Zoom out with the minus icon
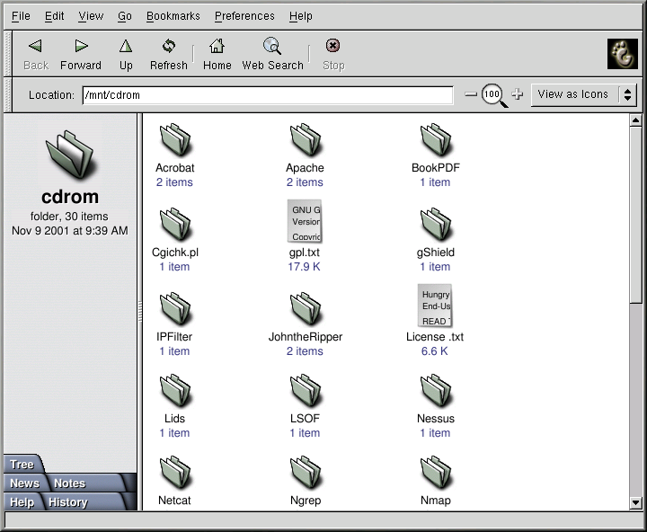The image size is (647, 532). (x=471, y=94)
